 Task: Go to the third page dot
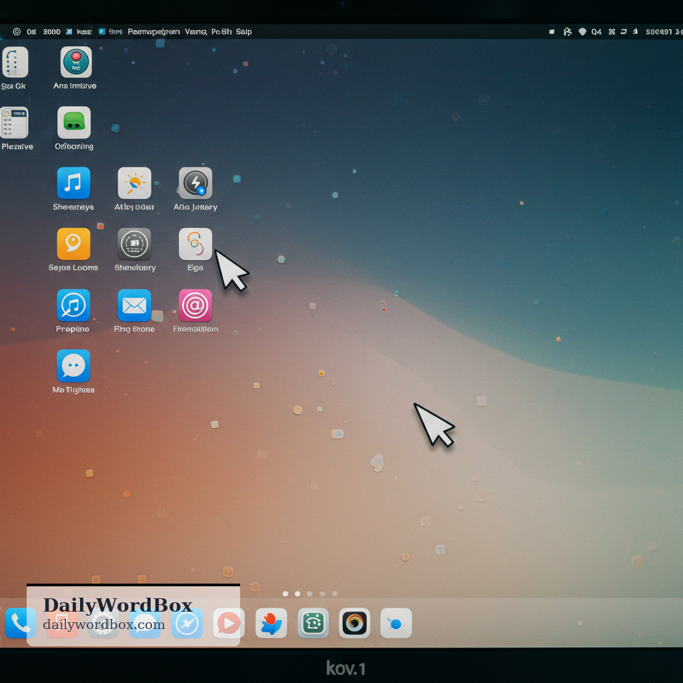coord(309,594)
